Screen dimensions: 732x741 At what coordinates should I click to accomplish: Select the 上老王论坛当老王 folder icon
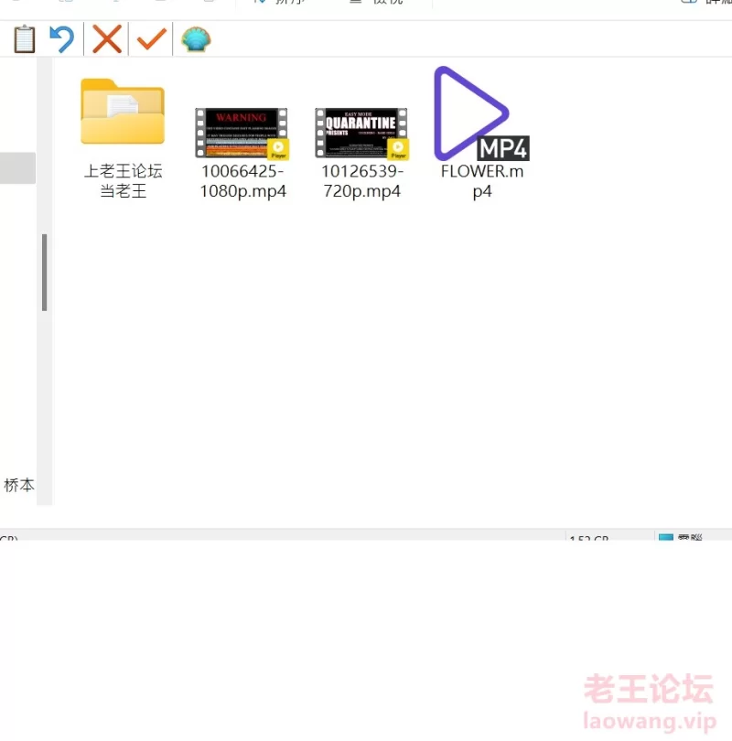(123, 112)
